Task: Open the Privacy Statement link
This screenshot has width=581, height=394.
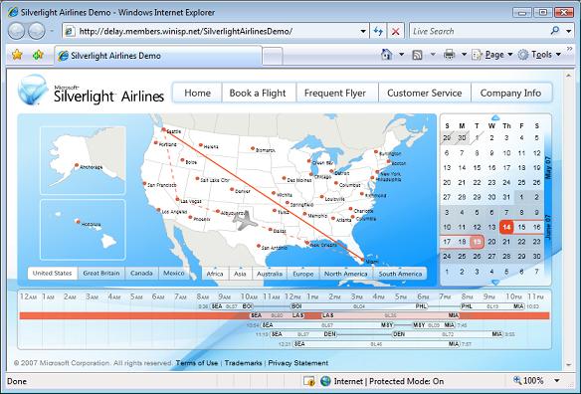Action: coord(298,363)
